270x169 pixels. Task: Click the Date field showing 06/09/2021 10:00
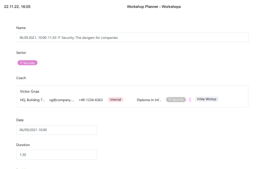56,130
